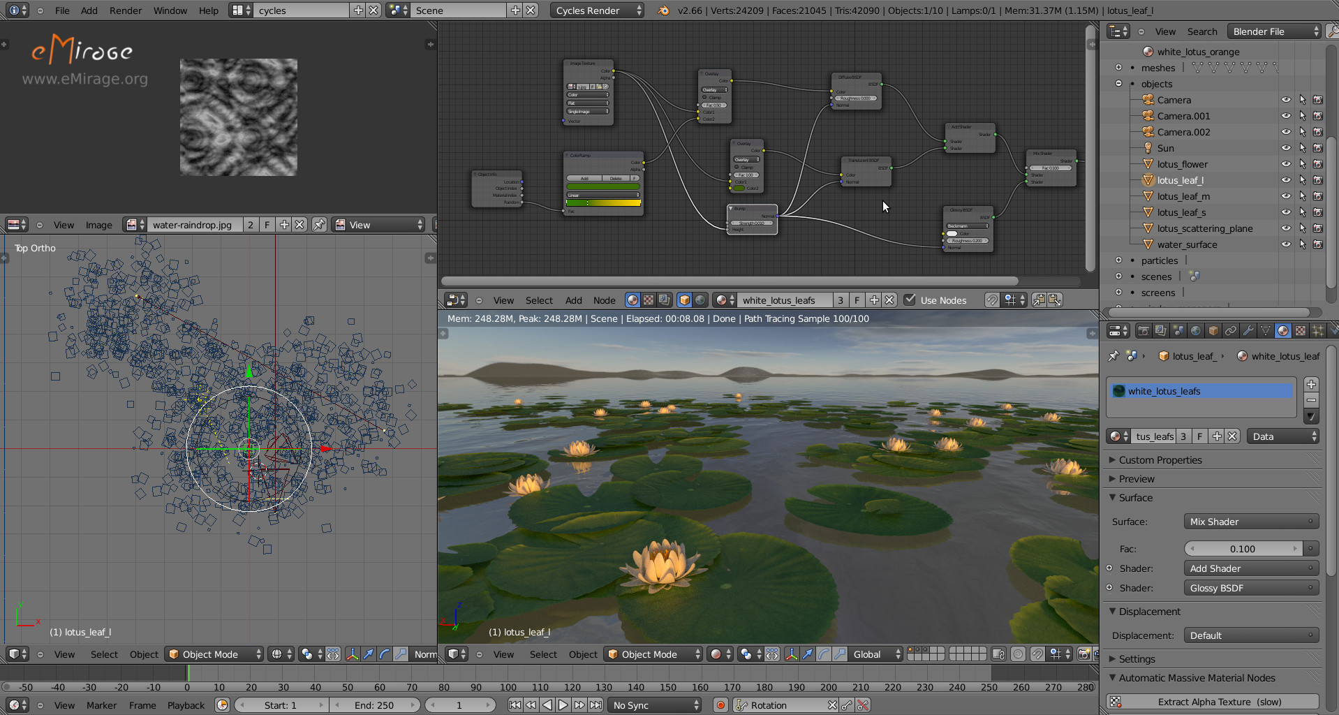The image size is (1339, 715).
Task: Open the File menu
Action: (62, 10)
